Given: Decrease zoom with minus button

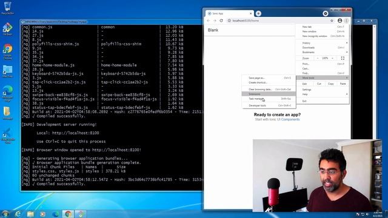Looking at the screenshot, I should click(x=318, y=58).
